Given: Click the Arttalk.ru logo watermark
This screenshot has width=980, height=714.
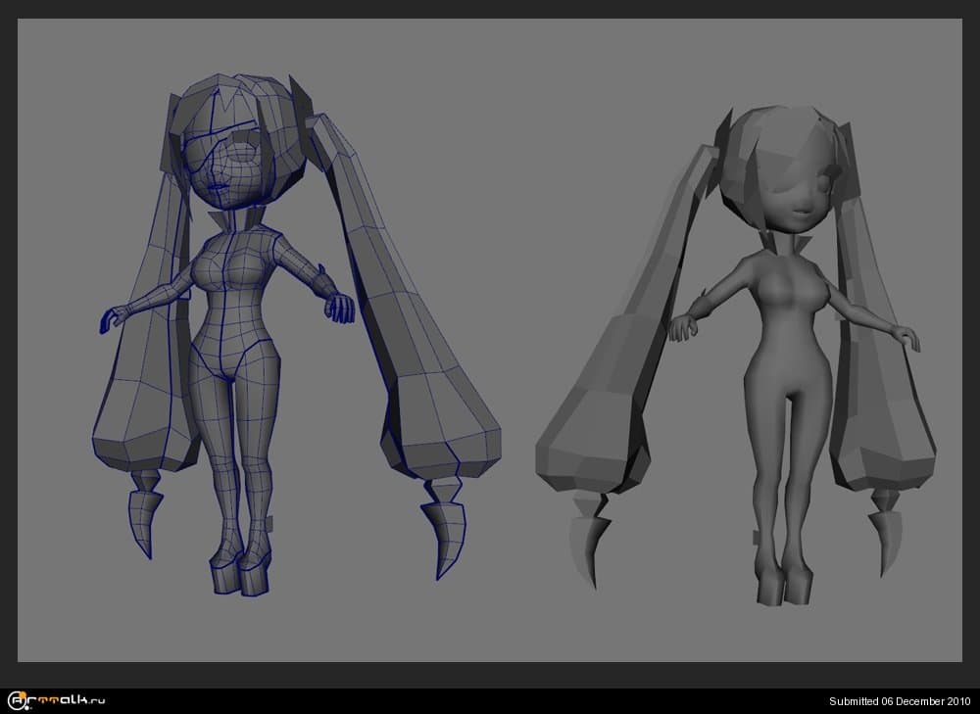Looking at the screenshot, I should coord(57,700).
